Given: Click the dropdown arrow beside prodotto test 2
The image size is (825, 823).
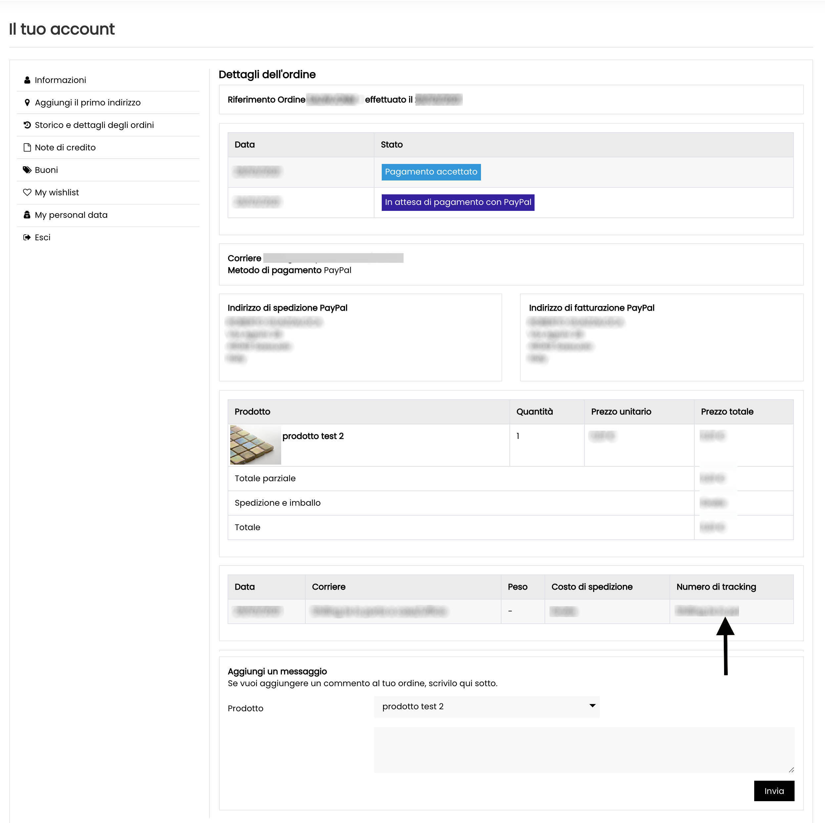Looking at the screenshot, I should tap(592, 706).
